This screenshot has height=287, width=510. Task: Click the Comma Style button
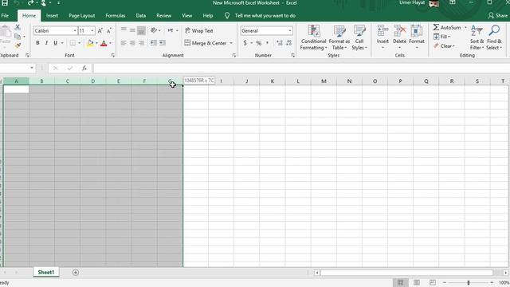click(x=268, y=43)
